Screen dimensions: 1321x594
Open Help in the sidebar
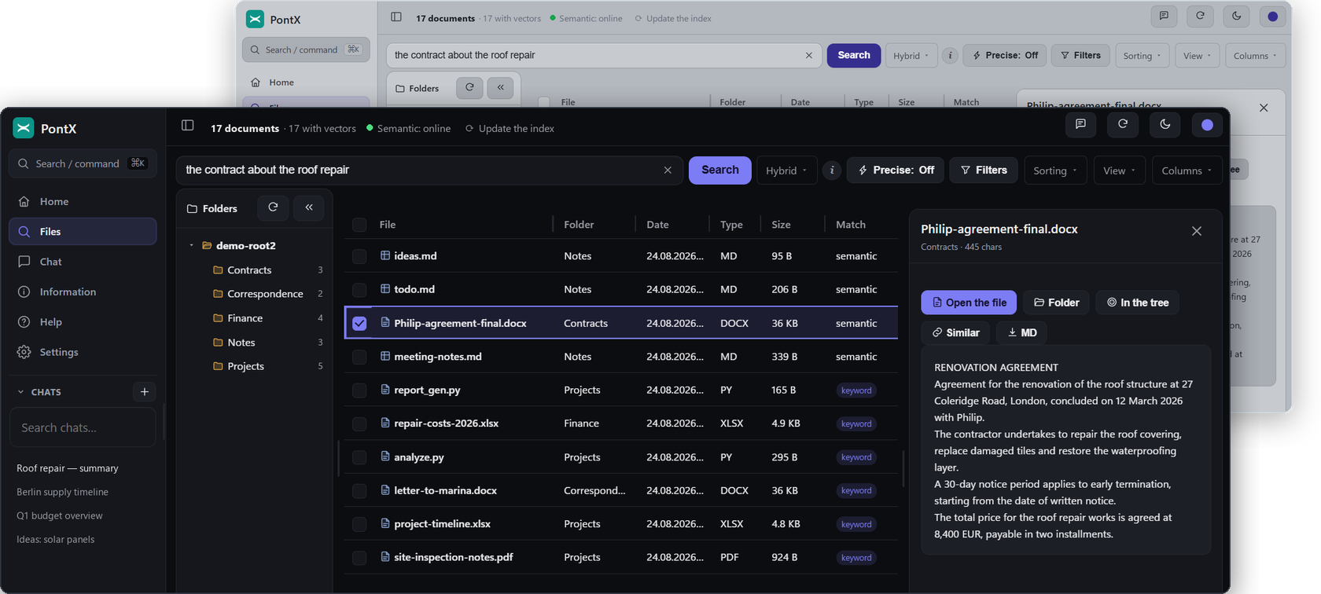83,322
